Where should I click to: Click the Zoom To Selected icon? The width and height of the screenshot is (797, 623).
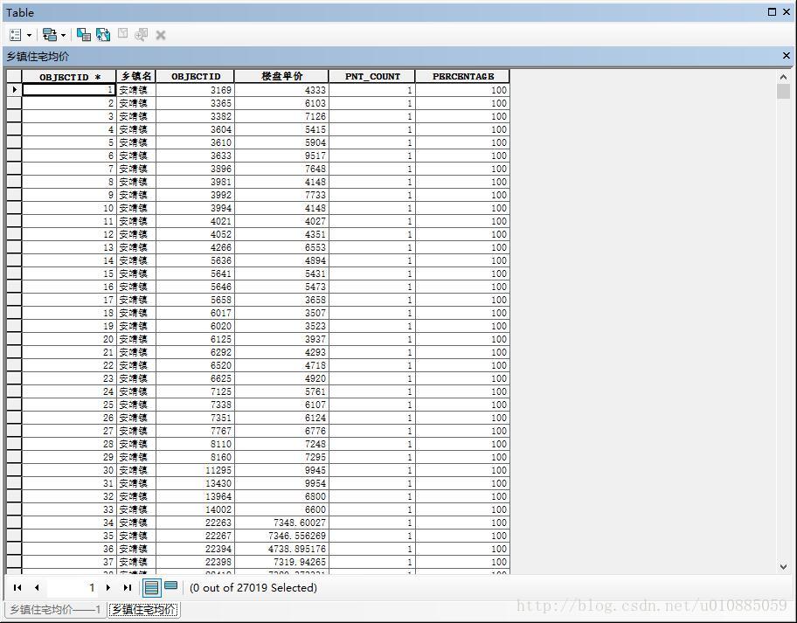click(x=141, y=35)
